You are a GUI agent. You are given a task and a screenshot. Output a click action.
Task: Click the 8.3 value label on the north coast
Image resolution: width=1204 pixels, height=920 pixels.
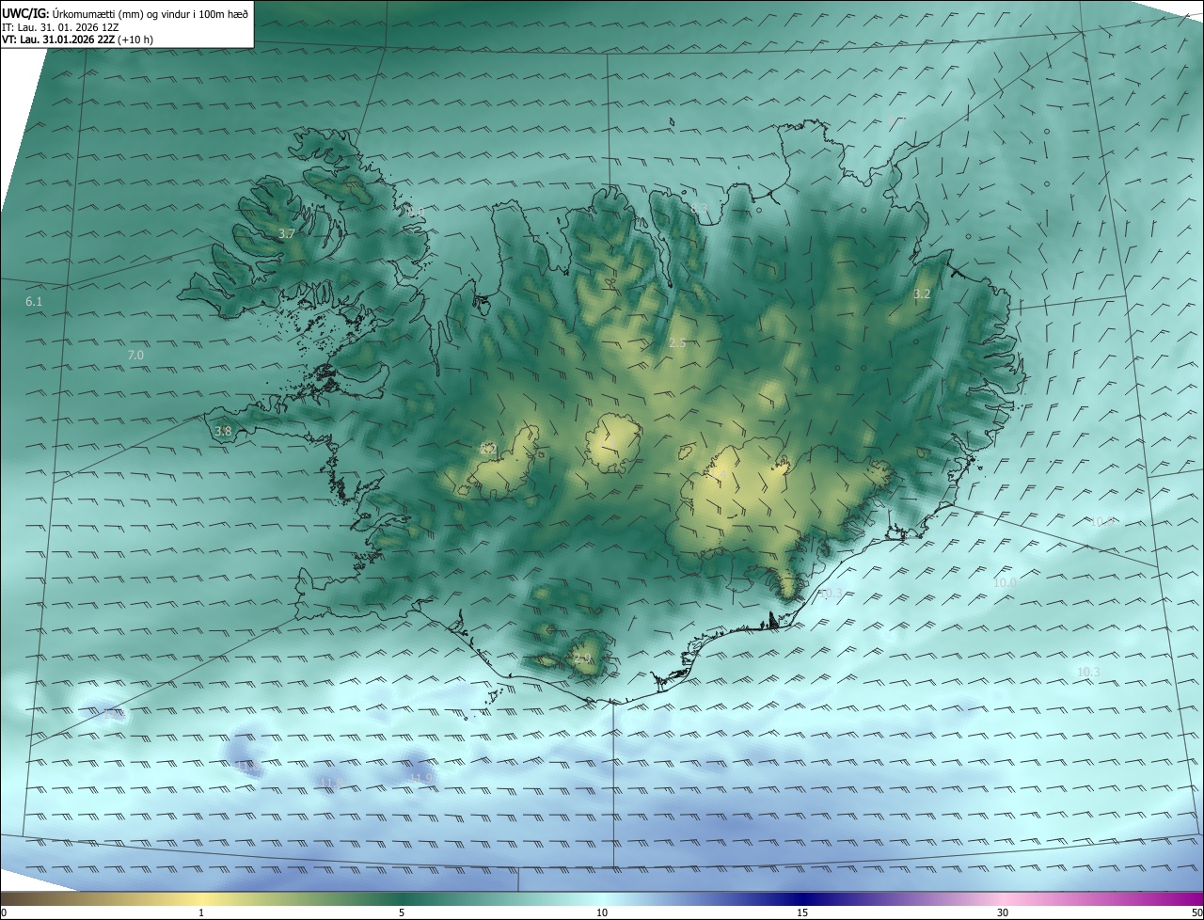(699, 208)
